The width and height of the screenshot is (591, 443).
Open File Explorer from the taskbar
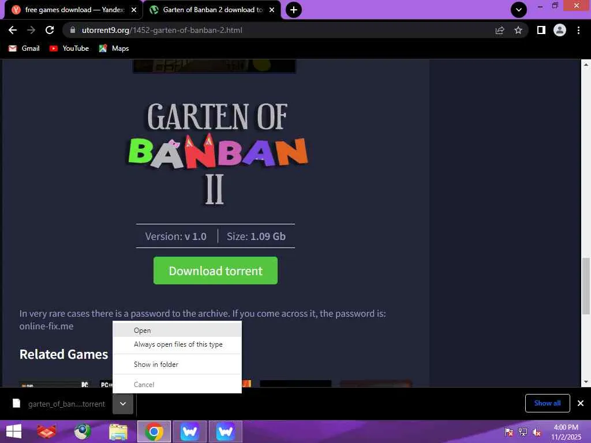(118, 431)
